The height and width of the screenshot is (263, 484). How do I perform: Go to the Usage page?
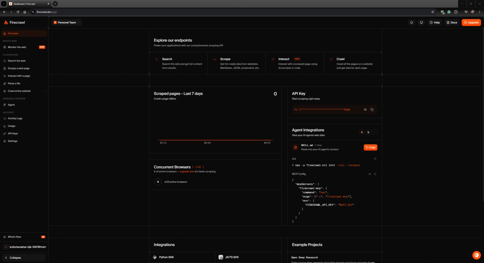24,126
